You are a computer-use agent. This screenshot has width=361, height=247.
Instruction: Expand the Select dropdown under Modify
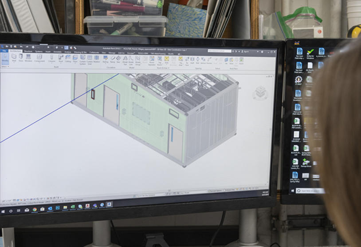(5, 67)
